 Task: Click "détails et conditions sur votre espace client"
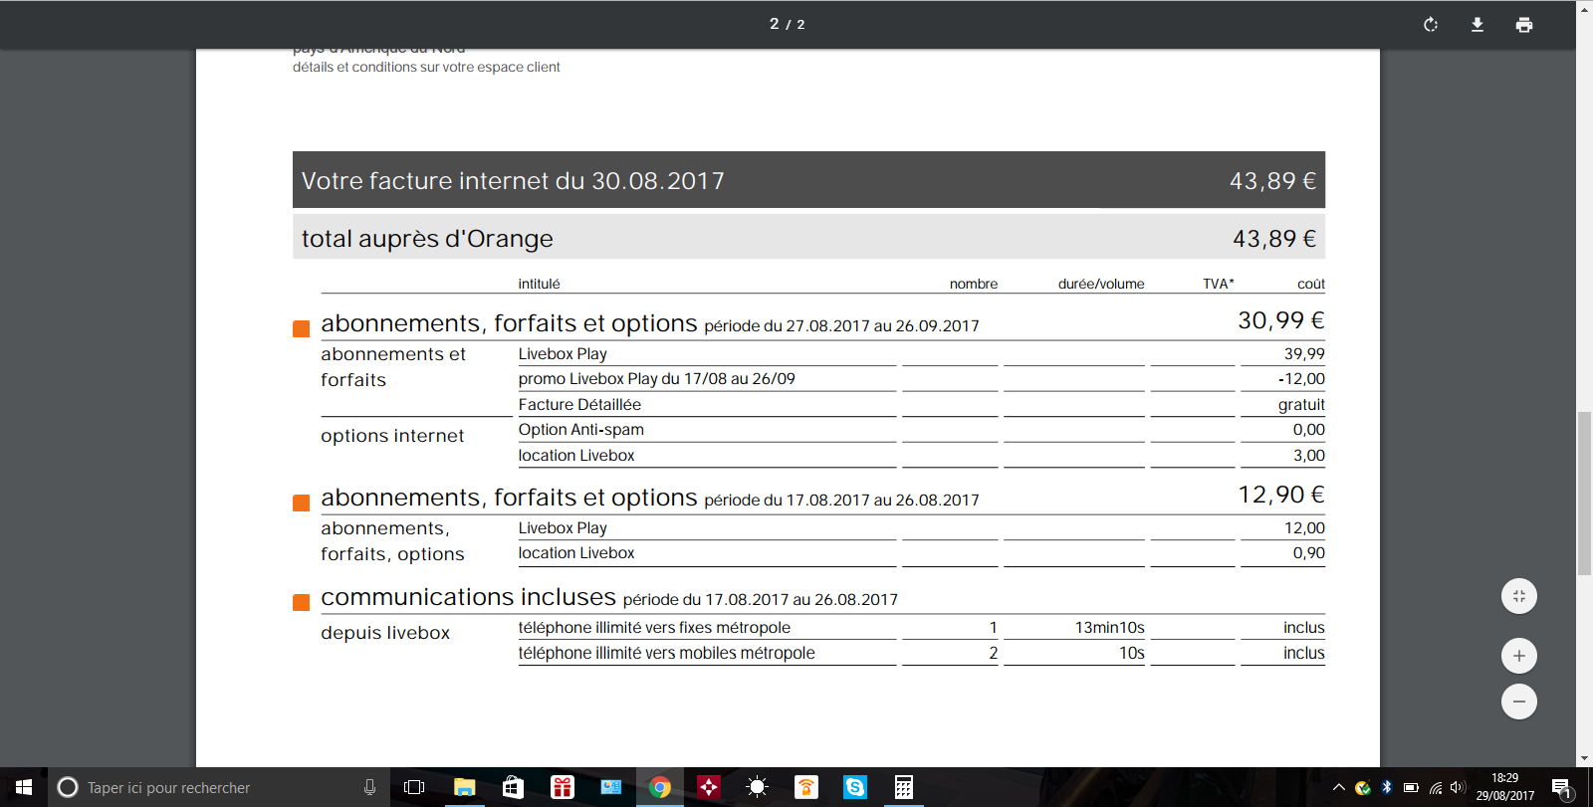click(426, 68)
